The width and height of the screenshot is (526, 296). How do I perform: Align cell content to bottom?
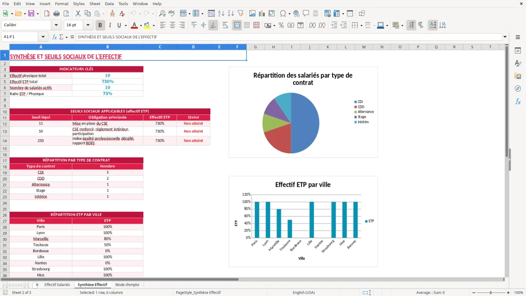213,25
